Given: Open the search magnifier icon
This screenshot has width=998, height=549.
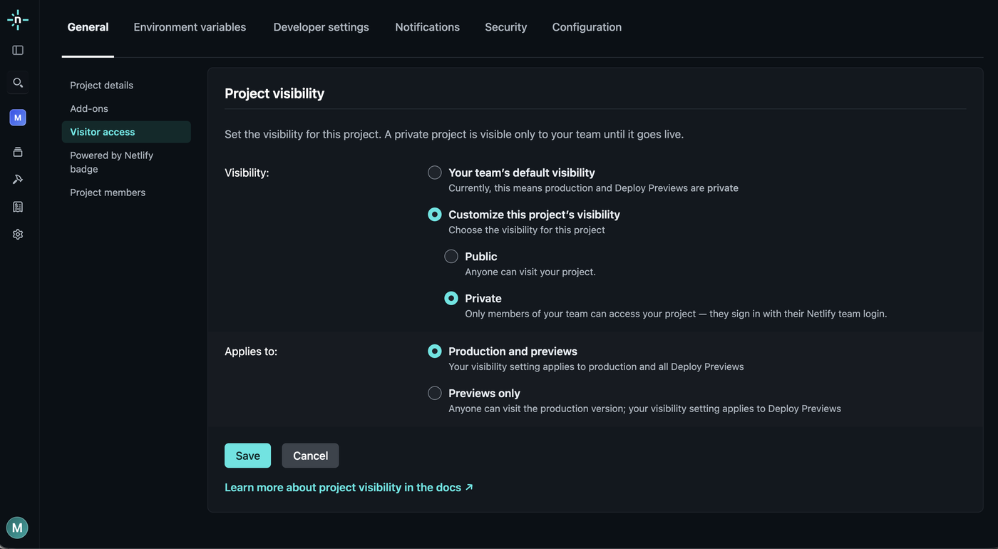Looking at the screenshot, I should coord(18,83).
